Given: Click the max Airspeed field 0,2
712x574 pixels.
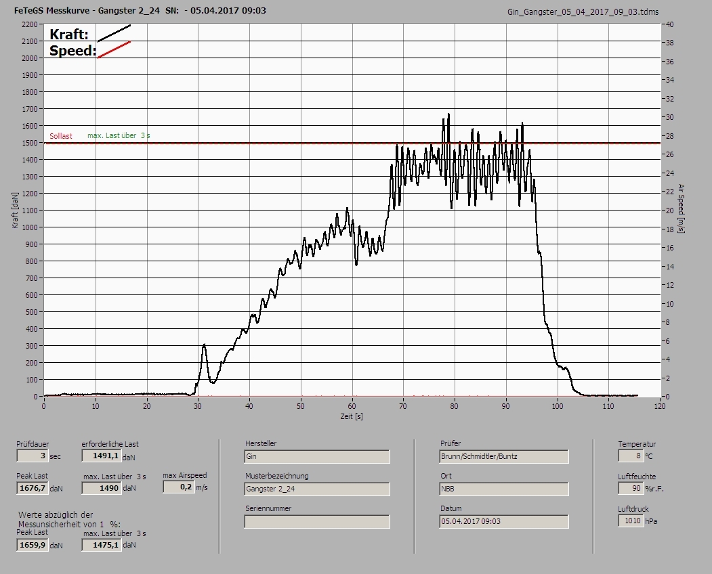Looking at the screenshot, I should tap(178, 487).
